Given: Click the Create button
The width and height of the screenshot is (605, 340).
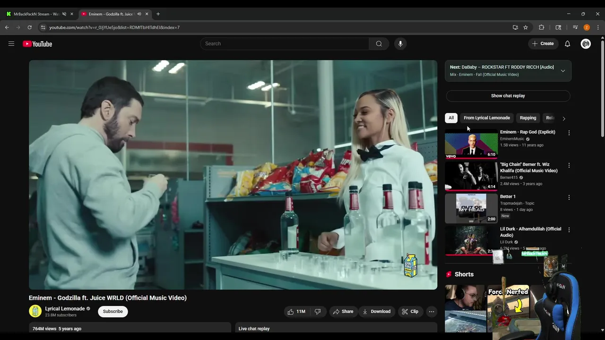Looking at the screenshot, I should (x=543, y=43).
